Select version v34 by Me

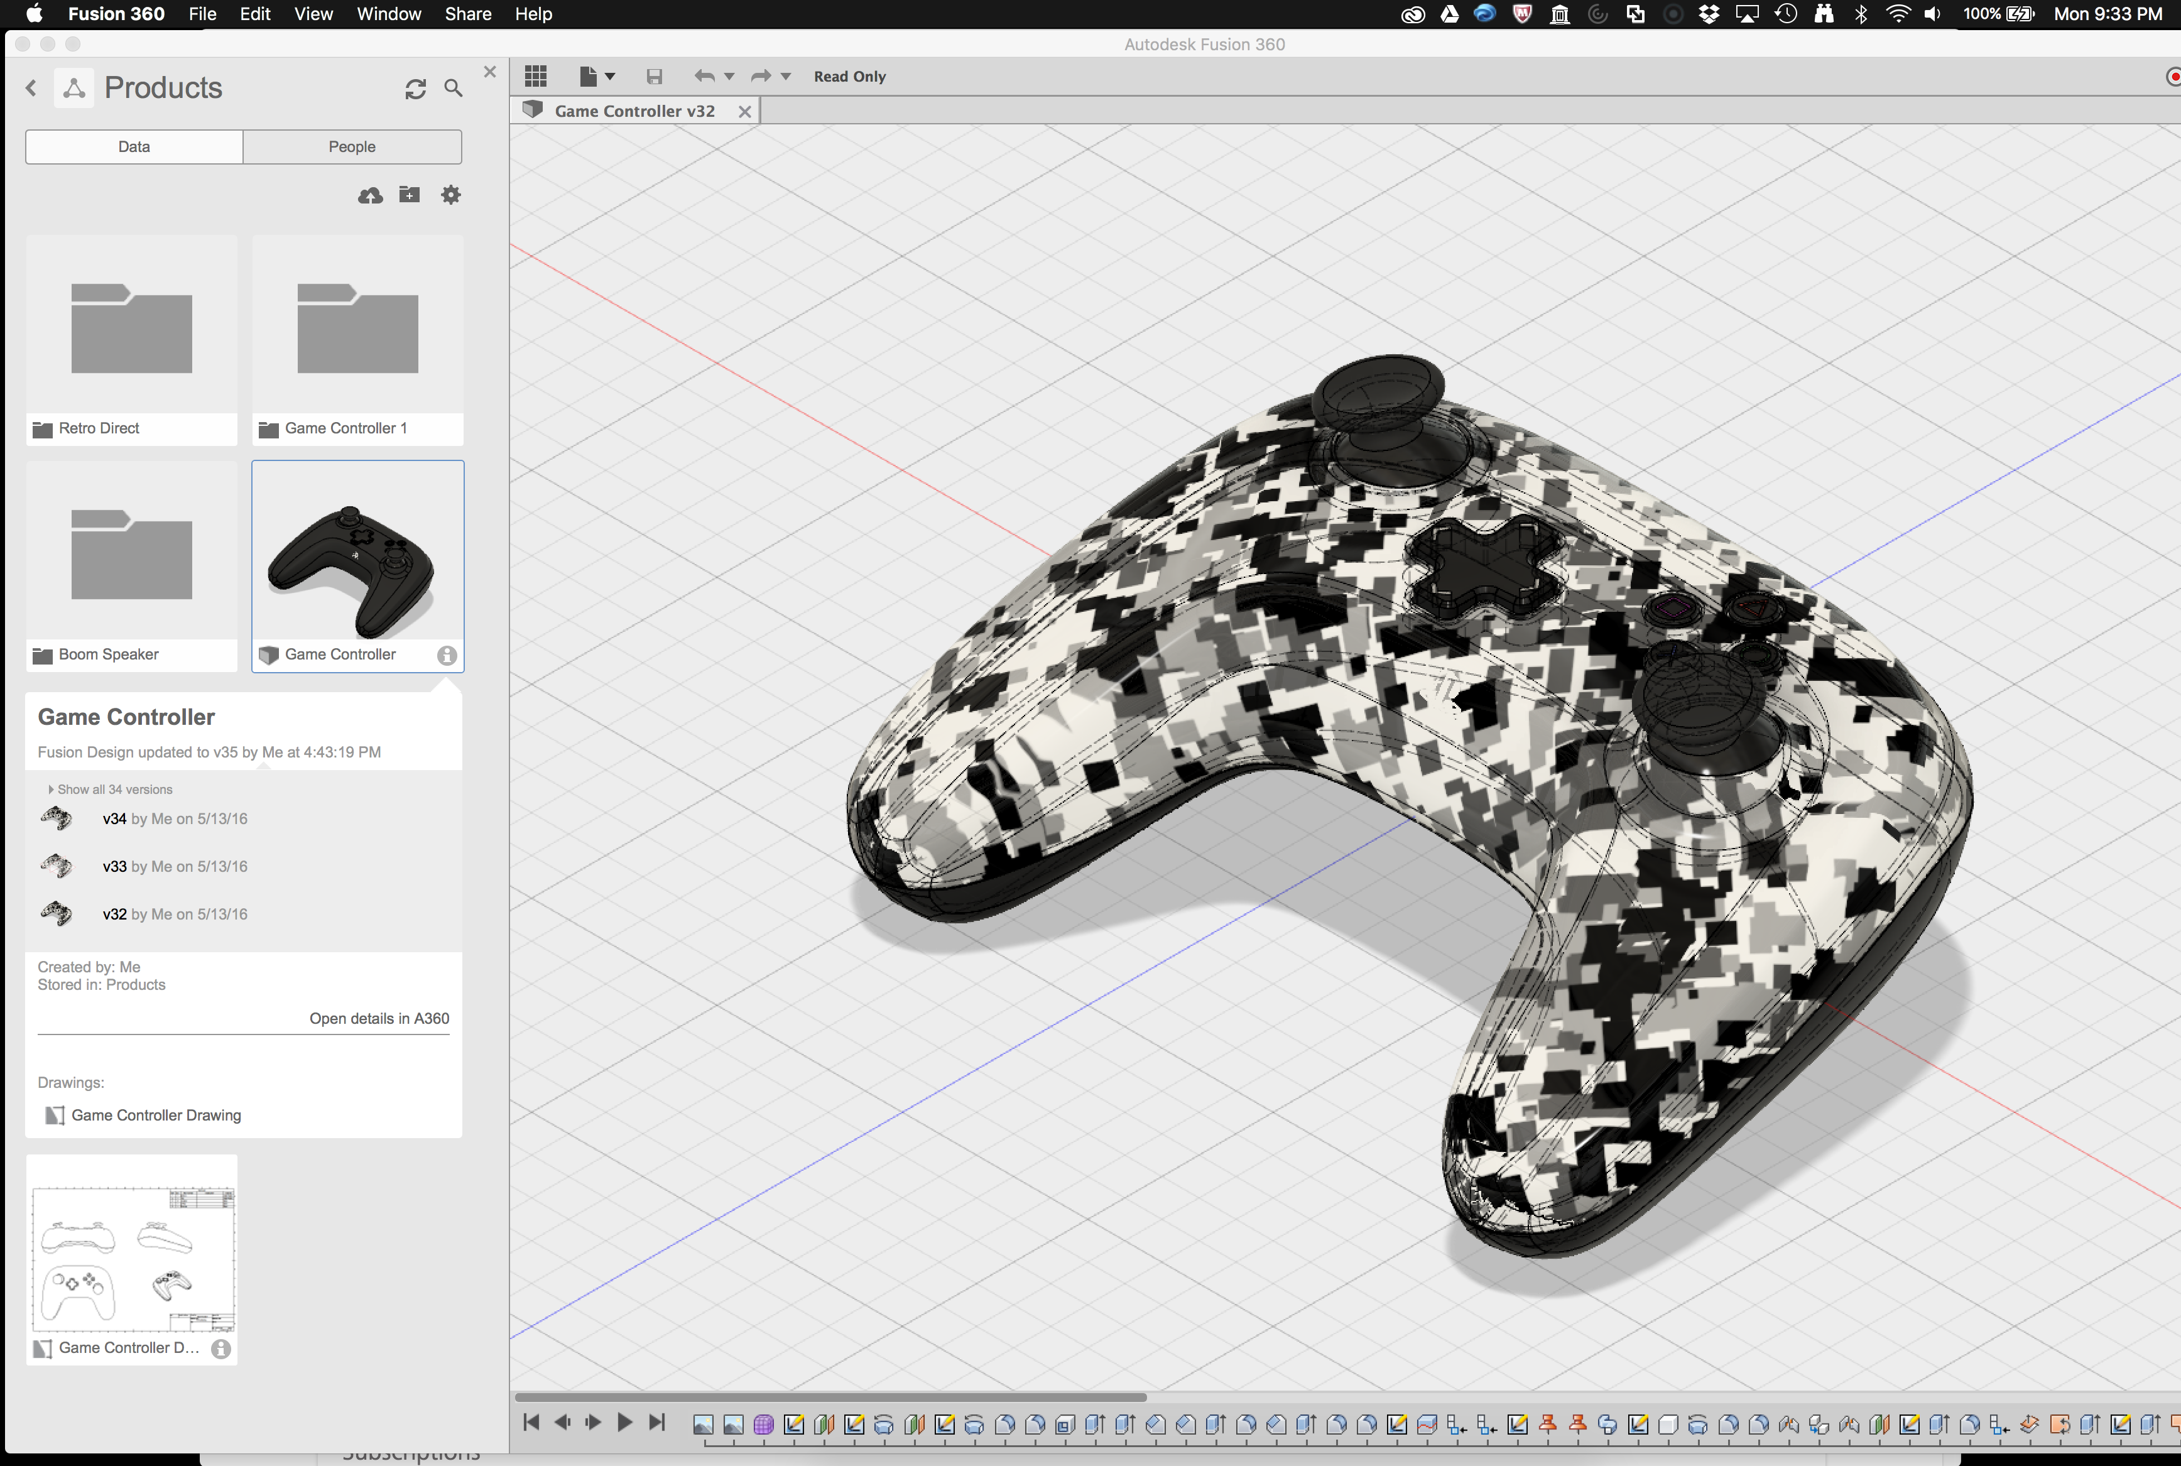(175, 819)
